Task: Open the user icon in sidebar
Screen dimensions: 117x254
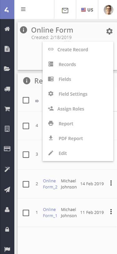Action: pos(7,210)
